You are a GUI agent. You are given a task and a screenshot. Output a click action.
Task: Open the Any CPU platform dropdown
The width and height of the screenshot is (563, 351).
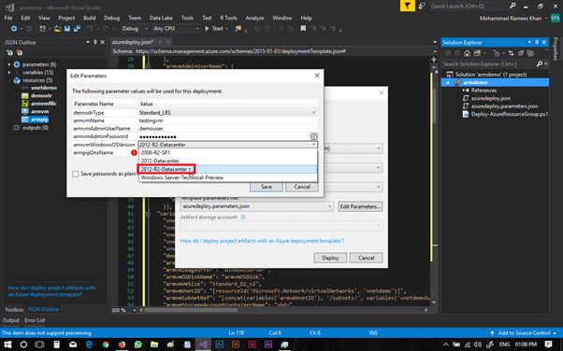(x=176, y=29)
